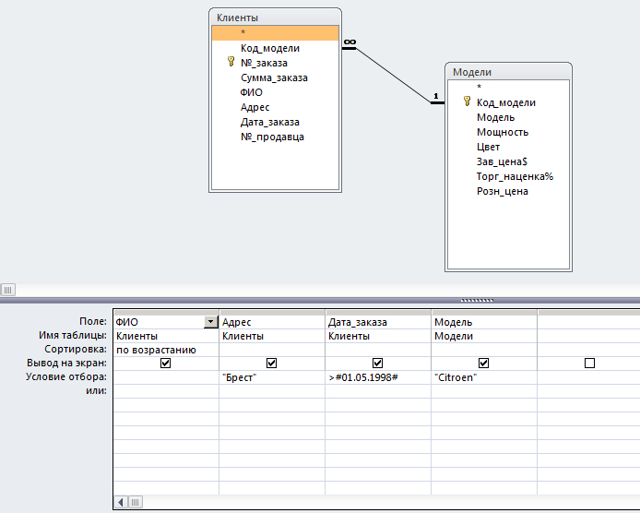
Task: Click the left scroll arrow of the grid scrollbar
Action: point(121,502)
